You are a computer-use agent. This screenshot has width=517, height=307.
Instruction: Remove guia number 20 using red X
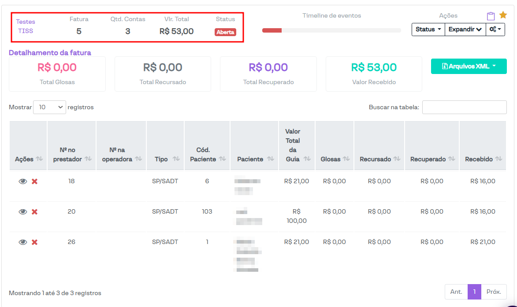[x=34, y=212]
